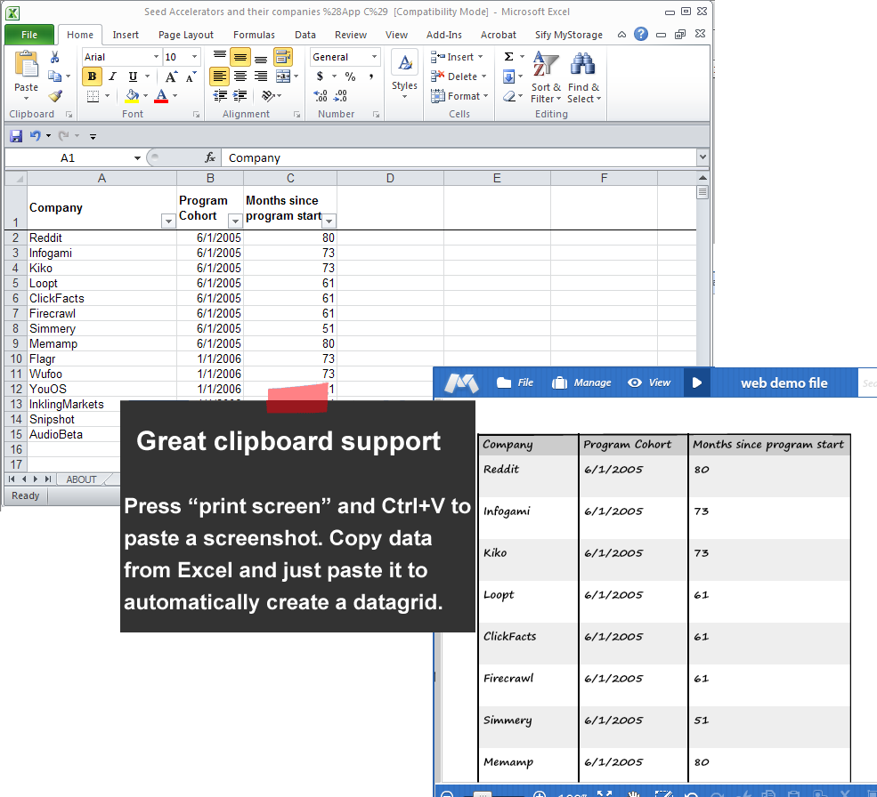Click the Shrink Font icon

click(x=191, y=76)
